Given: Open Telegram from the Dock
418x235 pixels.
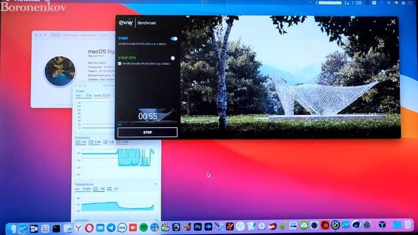Looking at the screenshot, I should (x=111, y=228).
